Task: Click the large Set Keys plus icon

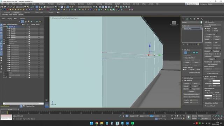Action: point(189,117)
